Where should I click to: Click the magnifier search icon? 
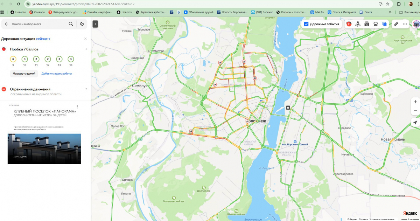pyautogui.click(x=71, y=24)
